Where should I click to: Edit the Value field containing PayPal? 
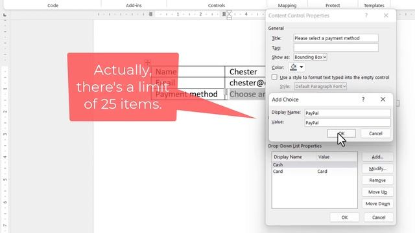point(348,123)
